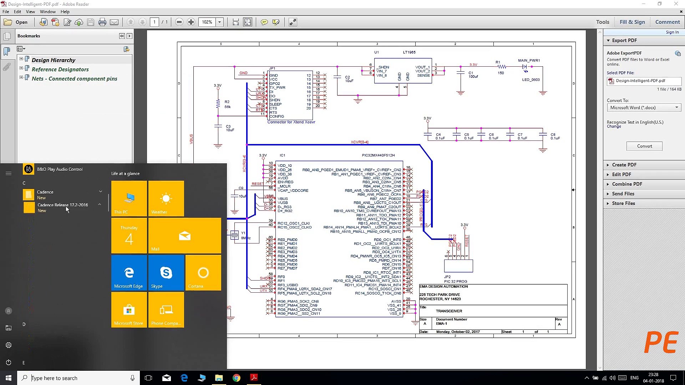Expand the Design Hierarchy bookmark
The image size is (685, 385).
21,59
